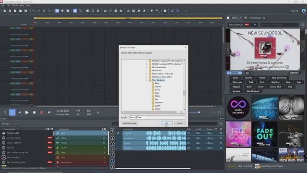Select pitch number 3 button
Viewport: 307px width, 173px height.
[112, 144]
